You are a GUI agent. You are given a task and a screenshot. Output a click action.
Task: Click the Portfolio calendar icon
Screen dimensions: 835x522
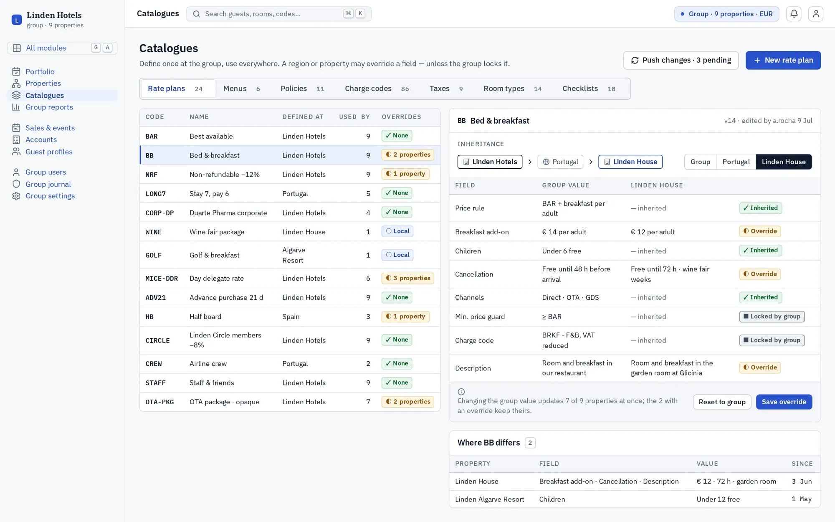click(16, 71)
